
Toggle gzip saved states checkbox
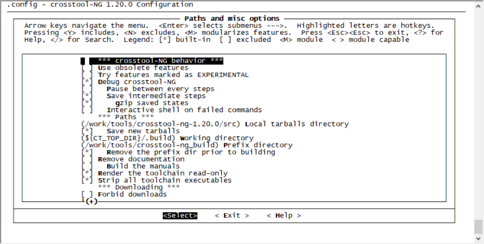point(87,103)
